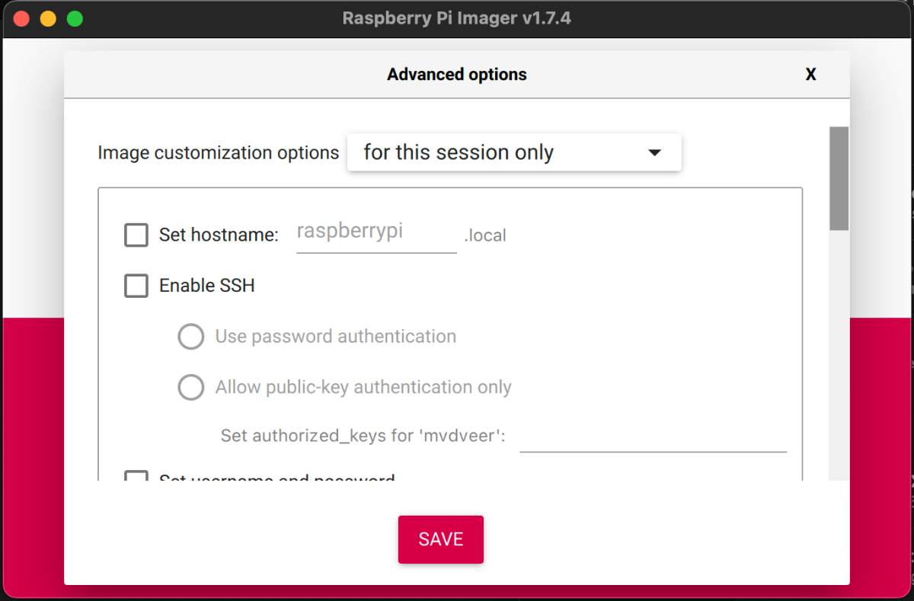Choose Allow public-key authentication only option
This screenshot has width=914, height=601.
191,387
